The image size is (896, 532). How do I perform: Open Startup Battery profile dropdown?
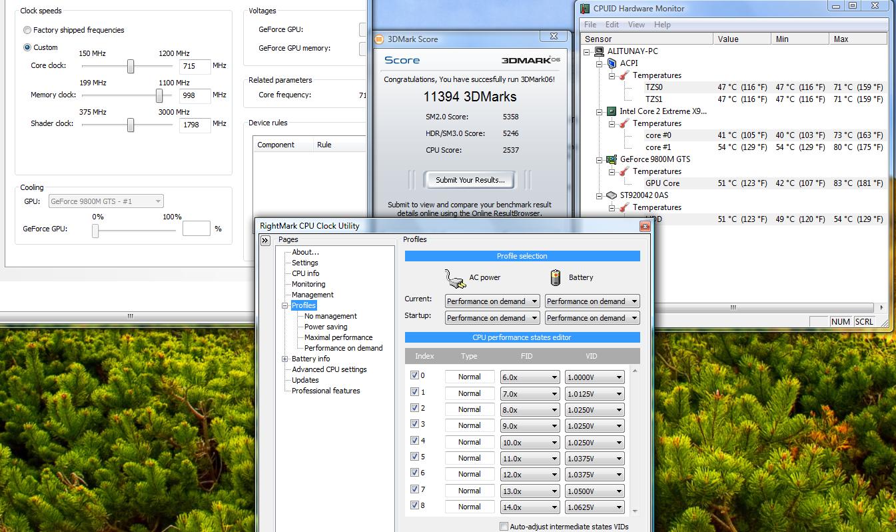[592, 318]
